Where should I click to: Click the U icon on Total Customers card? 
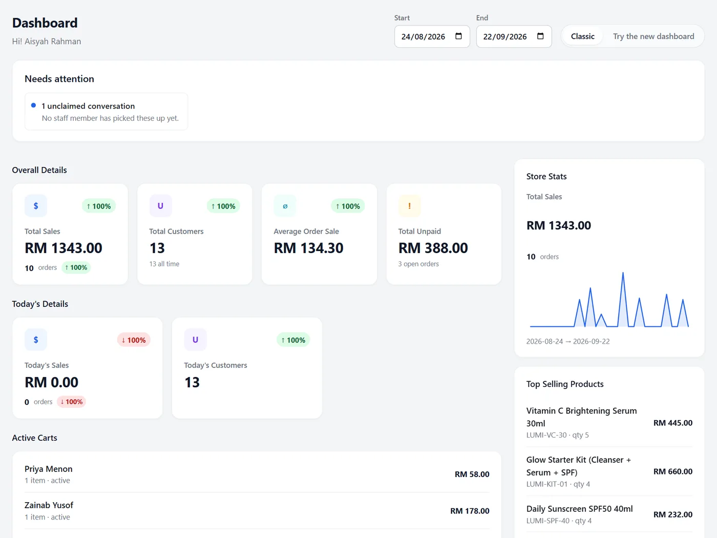(160, 206)
